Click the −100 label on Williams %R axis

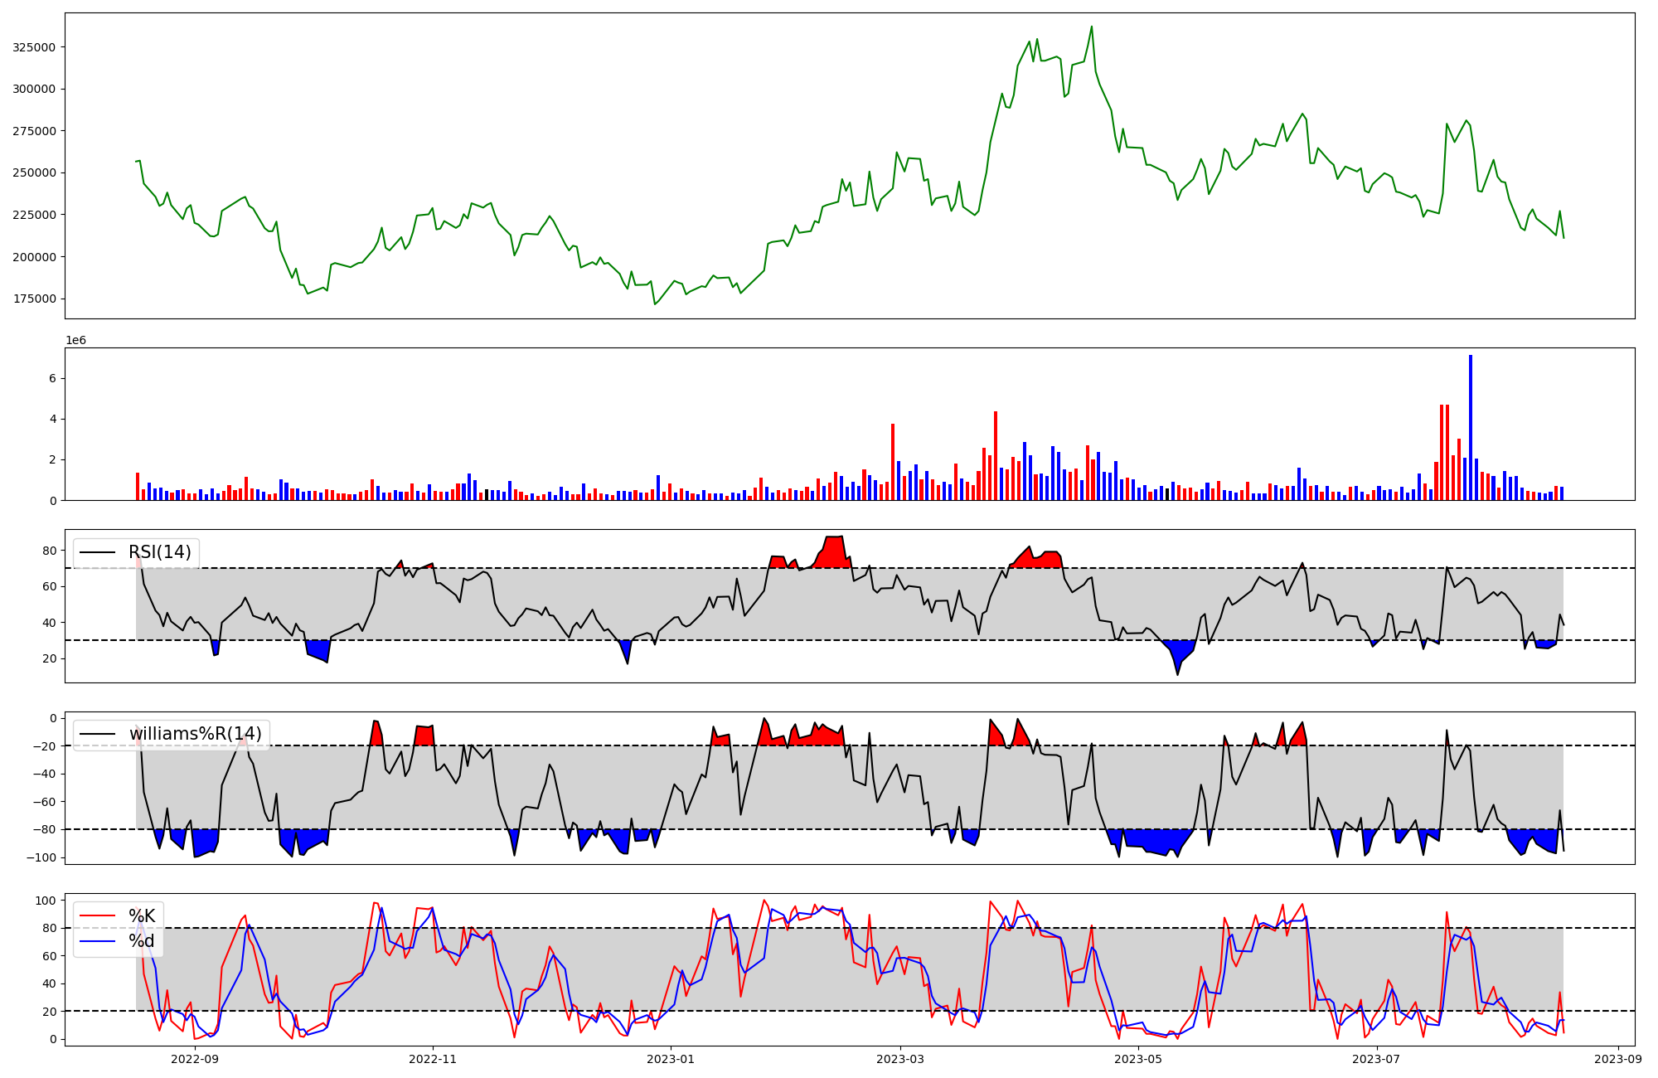click(x=41, y=857)
